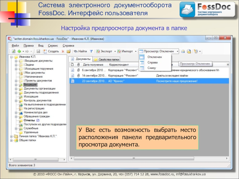The width and height of the screenshot is (239, 179).
Task: Click the Импорт toolbar button
Action: pos(125,51)
